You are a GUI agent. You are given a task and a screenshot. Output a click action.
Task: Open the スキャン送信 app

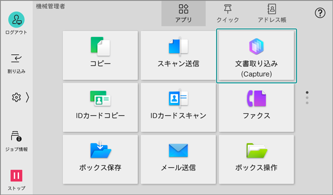click(x=178, y=55)
